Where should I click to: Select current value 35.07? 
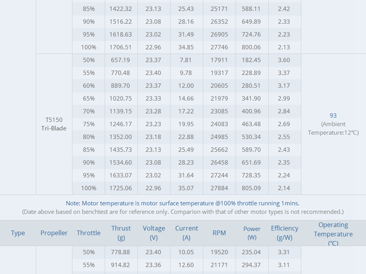187,188
